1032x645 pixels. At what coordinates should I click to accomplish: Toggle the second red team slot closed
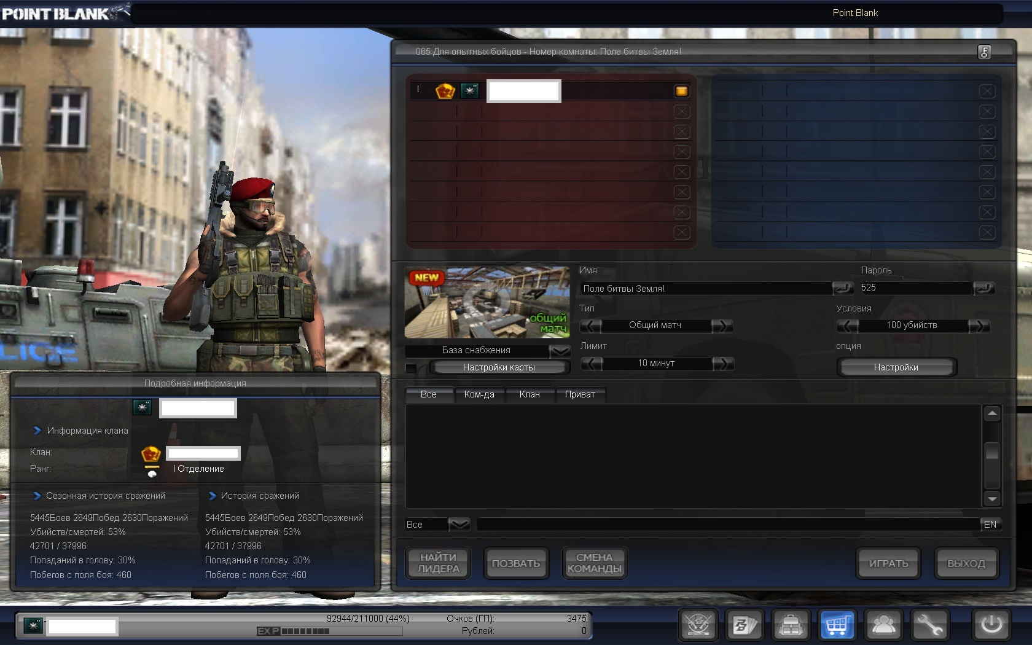[x=681, y=112]
